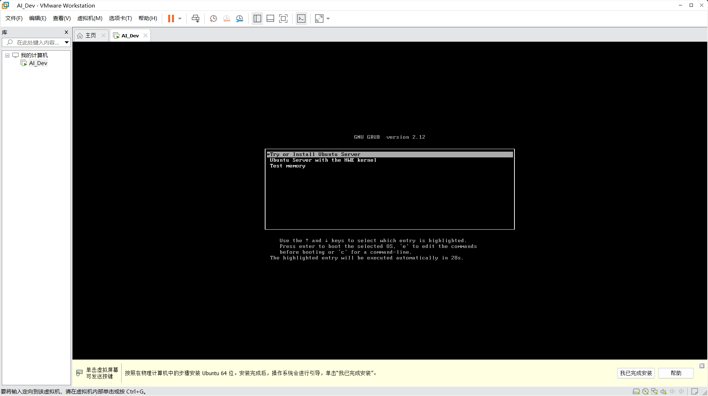
Task: Close the 主页 tab
Action: point(103,35)
